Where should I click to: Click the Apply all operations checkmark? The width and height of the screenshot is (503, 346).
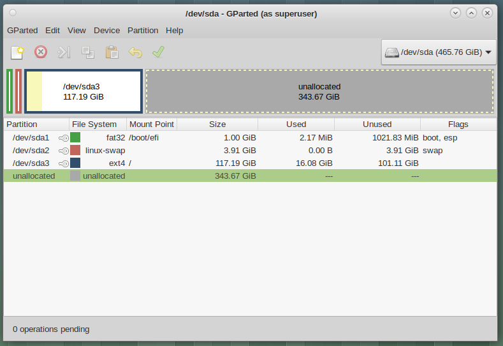click(158, 52)
